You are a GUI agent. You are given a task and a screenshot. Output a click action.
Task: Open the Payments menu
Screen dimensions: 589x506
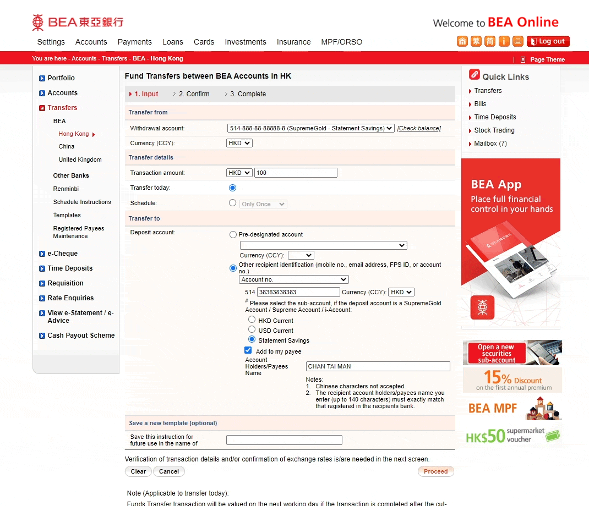(x=134, y=42)
